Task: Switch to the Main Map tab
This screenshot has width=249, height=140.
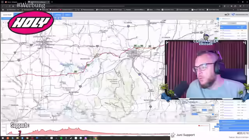Action: coord(7,15)
